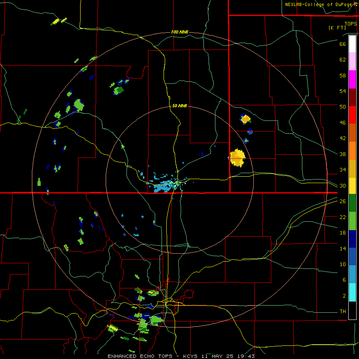Screen dimensions: 359x359
Task: Click the 42 legend value
Action: [x=343, y=138]
